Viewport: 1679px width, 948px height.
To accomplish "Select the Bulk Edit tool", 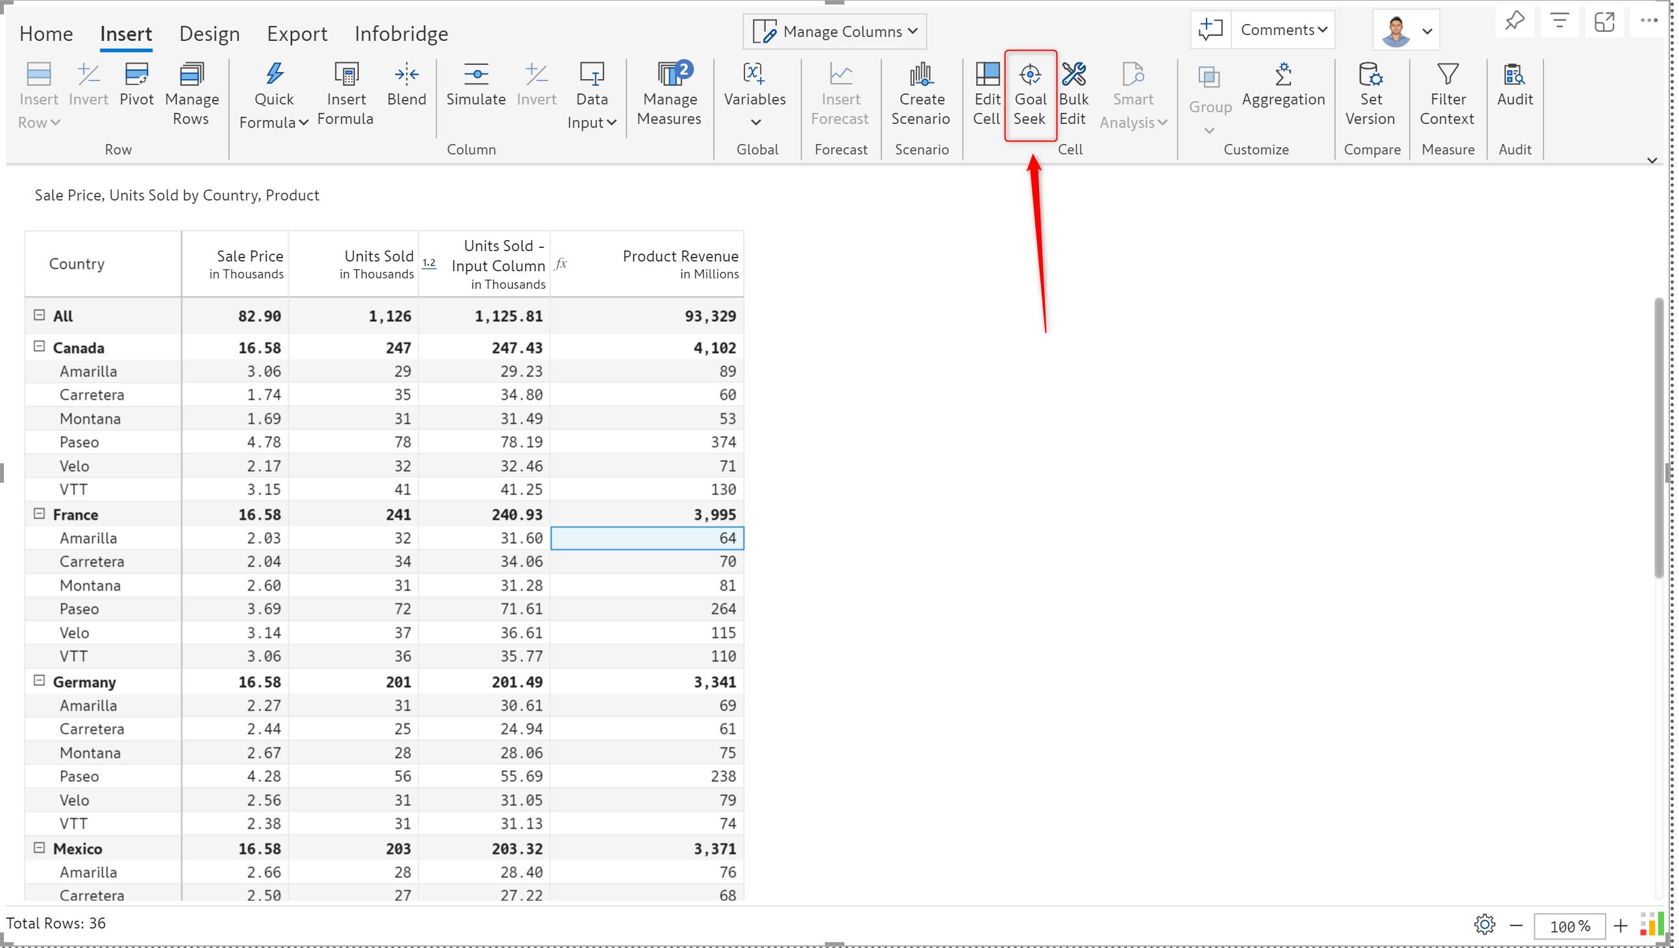I will point(1073,94).
